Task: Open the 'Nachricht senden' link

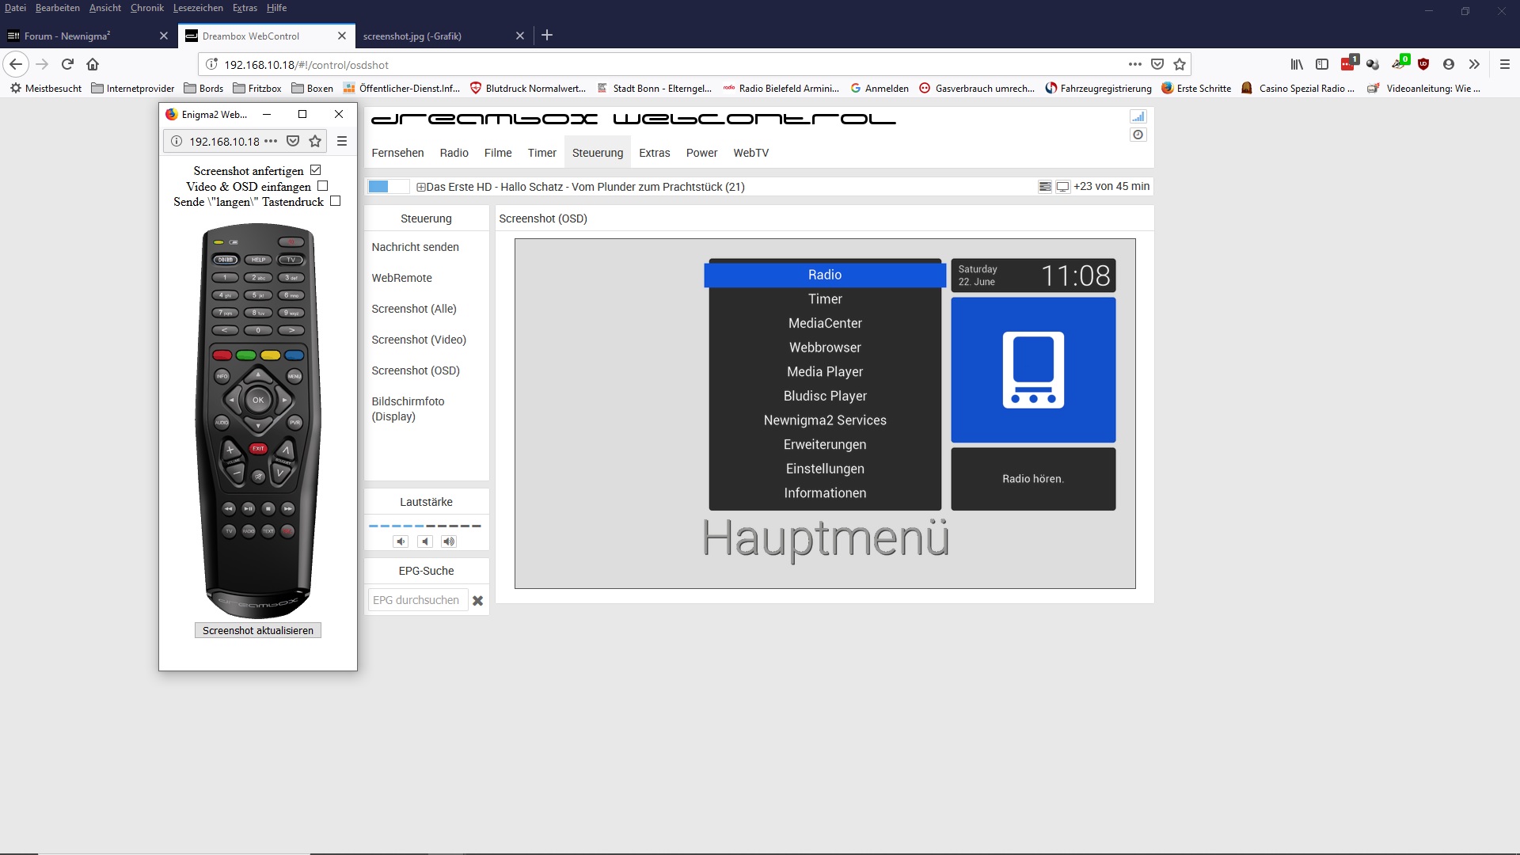Action: [x=415, y=247]
